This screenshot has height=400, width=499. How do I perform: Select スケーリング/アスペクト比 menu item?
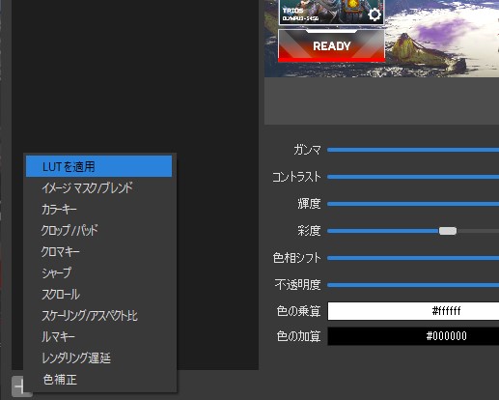click(98, 315)
